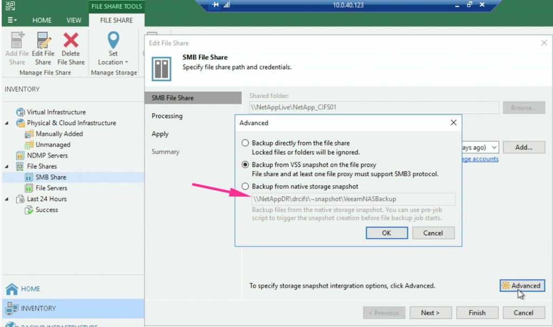Switch to the HOME ribbon tab
The image size is (553, 327).
(42, 20)
